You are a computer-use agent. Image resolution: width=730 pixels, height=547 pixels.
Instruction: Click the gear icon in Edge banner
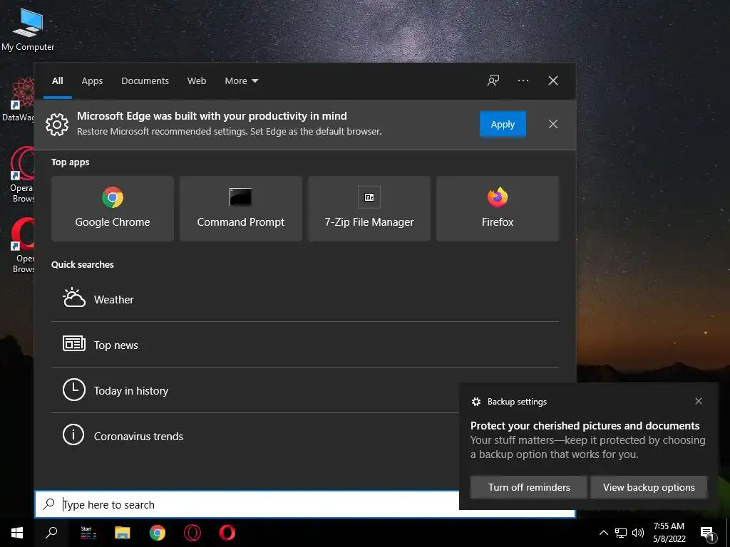[x=57, y=124]
